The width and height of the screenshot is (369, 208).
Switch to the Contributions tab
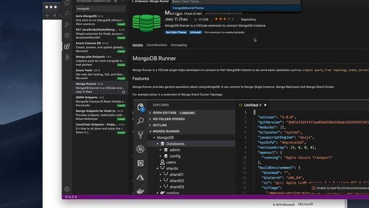[x=157, y=45]
